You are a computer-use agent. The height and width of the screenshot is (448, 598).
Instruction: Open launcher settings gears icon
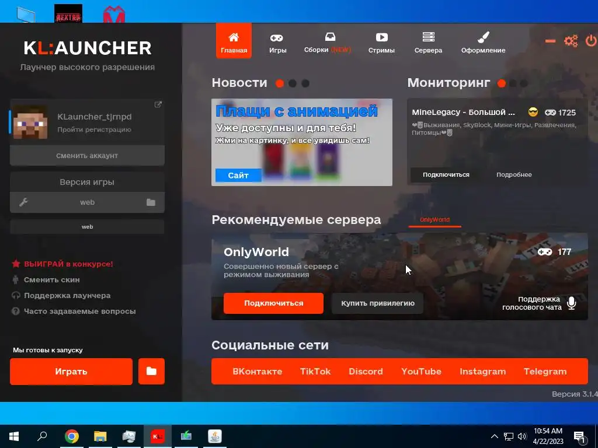pos(571,41)
